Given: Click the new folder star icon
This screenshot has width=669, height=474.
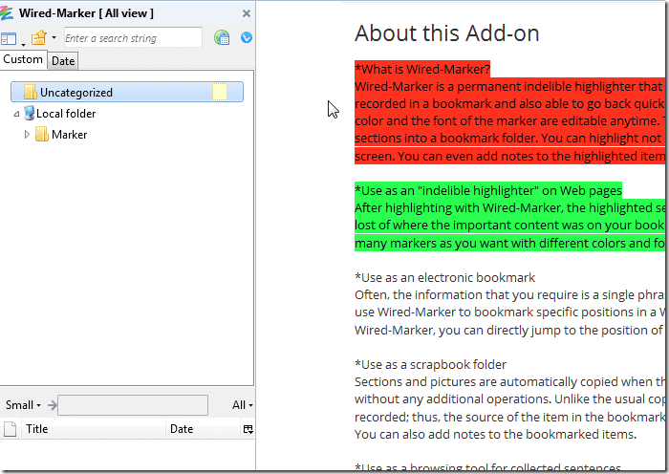Looking at the screenshot, I should point(39,37).
